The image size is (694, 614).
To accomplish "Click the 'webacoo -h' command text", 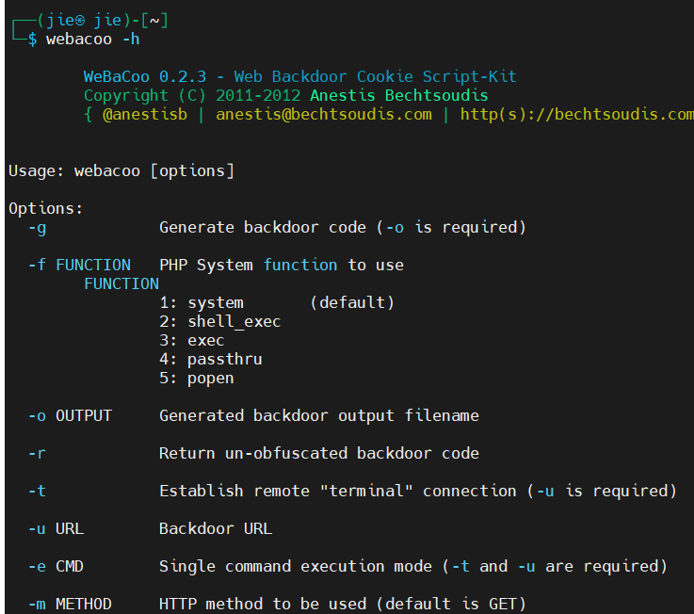I will [93, 40].
